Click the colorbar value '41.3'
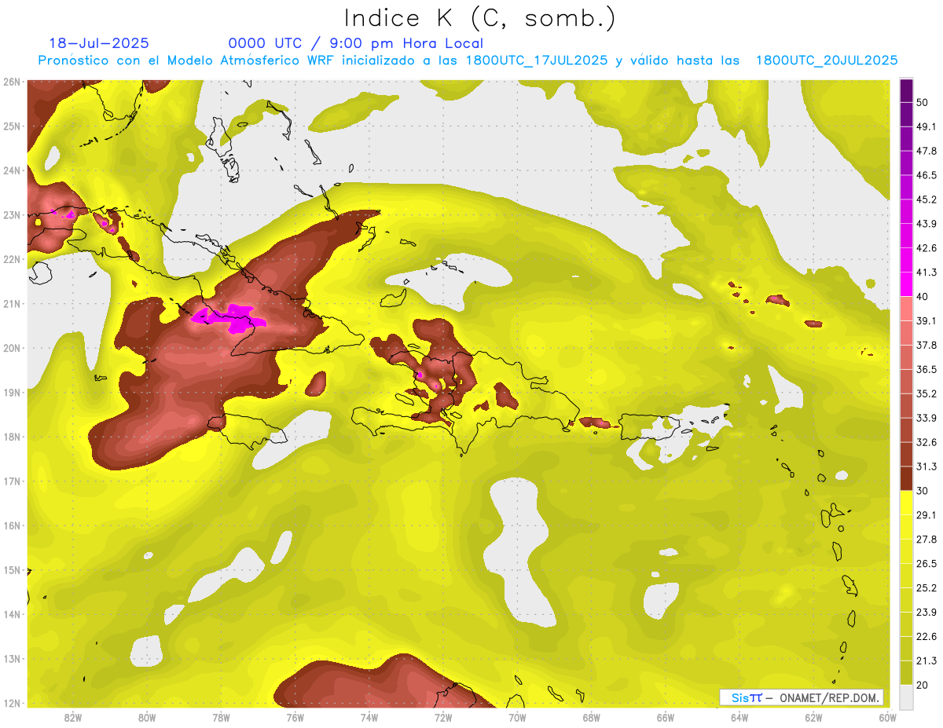 click(x=926, y=273)
